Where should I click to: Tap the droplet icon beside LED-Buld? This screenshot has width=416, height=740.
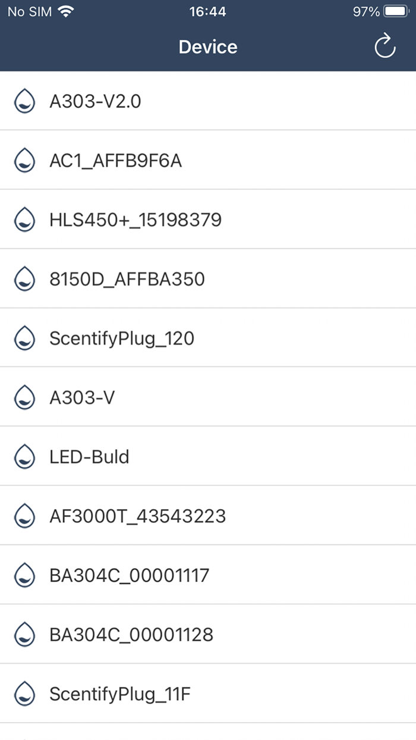tap(24, 456)
